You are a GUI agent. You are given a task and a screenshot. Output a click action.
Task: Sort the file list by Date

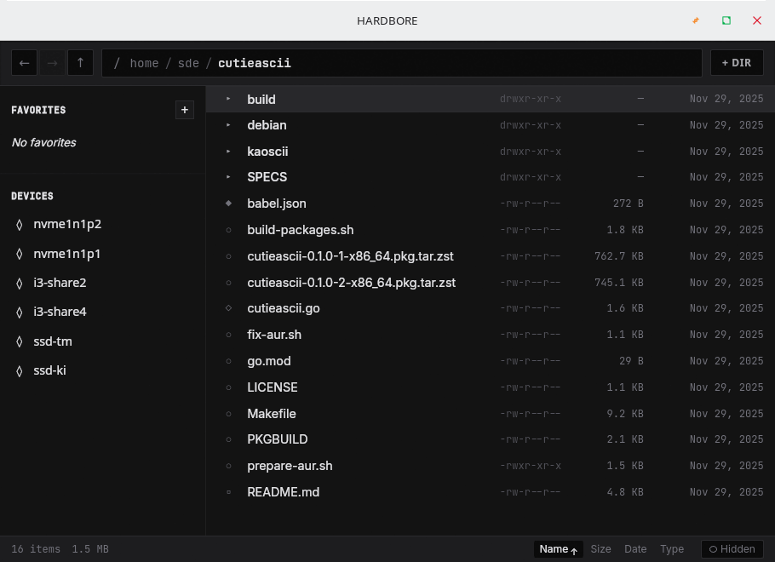(x=635, y=549)
